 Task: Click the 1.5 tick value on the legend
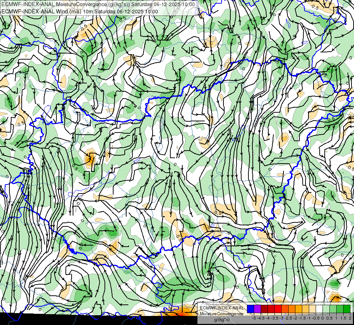(x=343, y=318)
